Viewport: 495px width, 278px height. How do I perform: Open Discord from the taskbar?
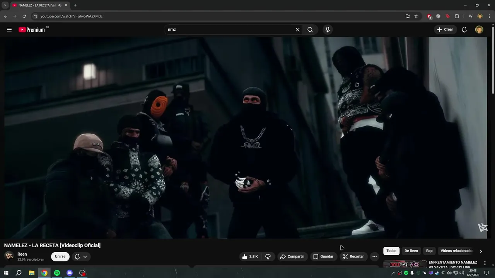[70, 273]
